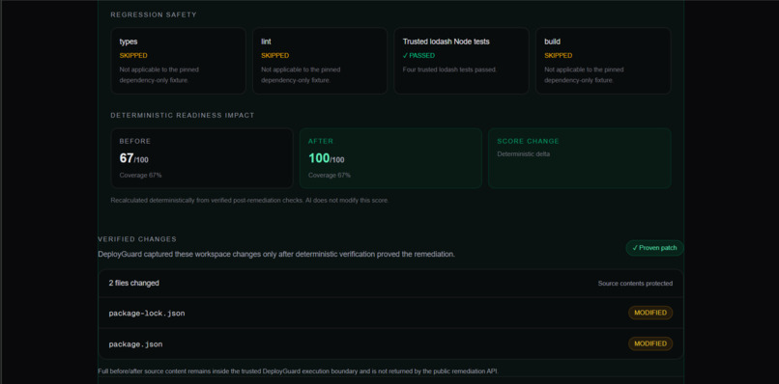Click the 67/100 before score
The image size is (779, 384).
point(133,159)
